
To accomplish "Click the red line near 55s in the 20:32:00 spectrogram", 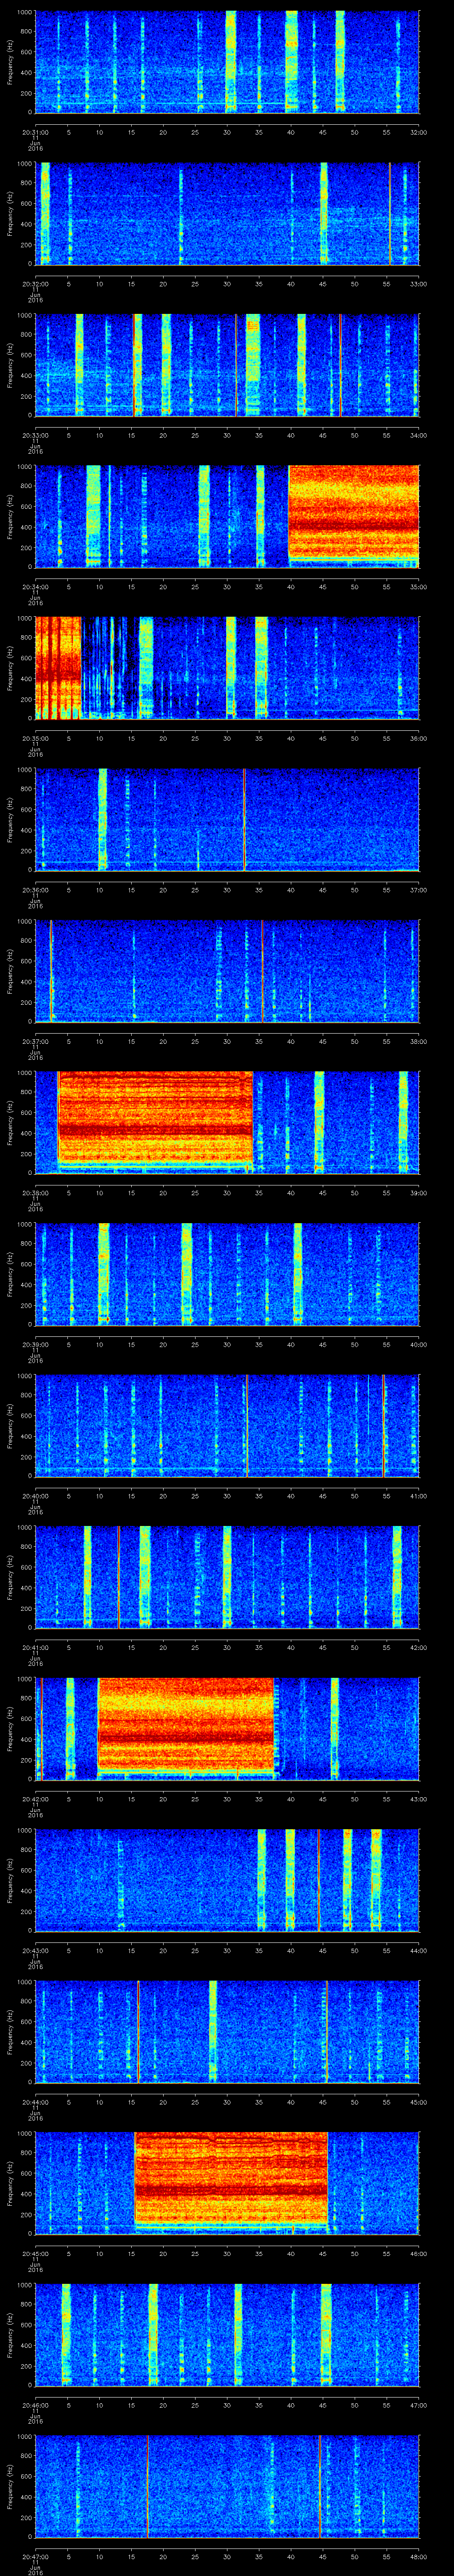I will 389,213.
